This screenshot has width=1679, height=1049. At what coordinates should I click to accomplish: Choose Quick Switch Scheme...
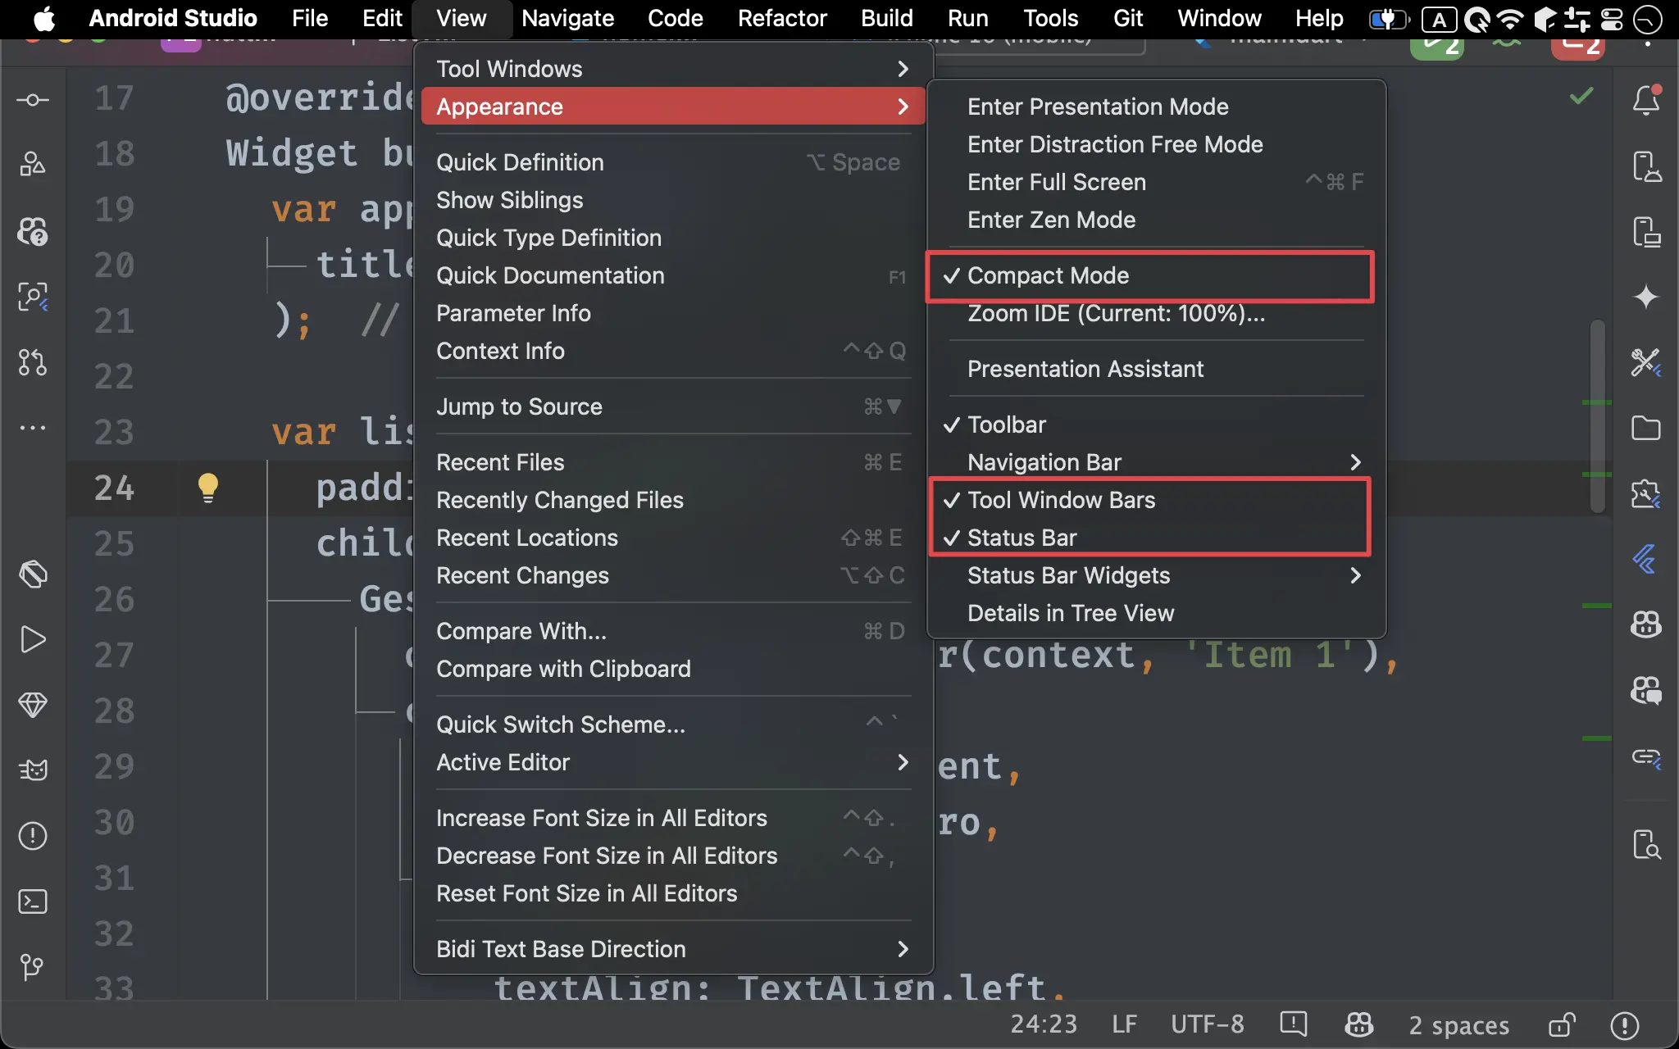tap(673, 724)
